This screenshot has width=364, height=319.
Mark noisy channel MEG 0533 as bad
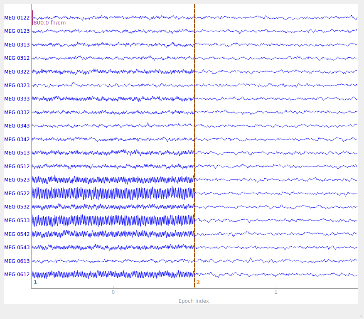[x=17, y=221]
